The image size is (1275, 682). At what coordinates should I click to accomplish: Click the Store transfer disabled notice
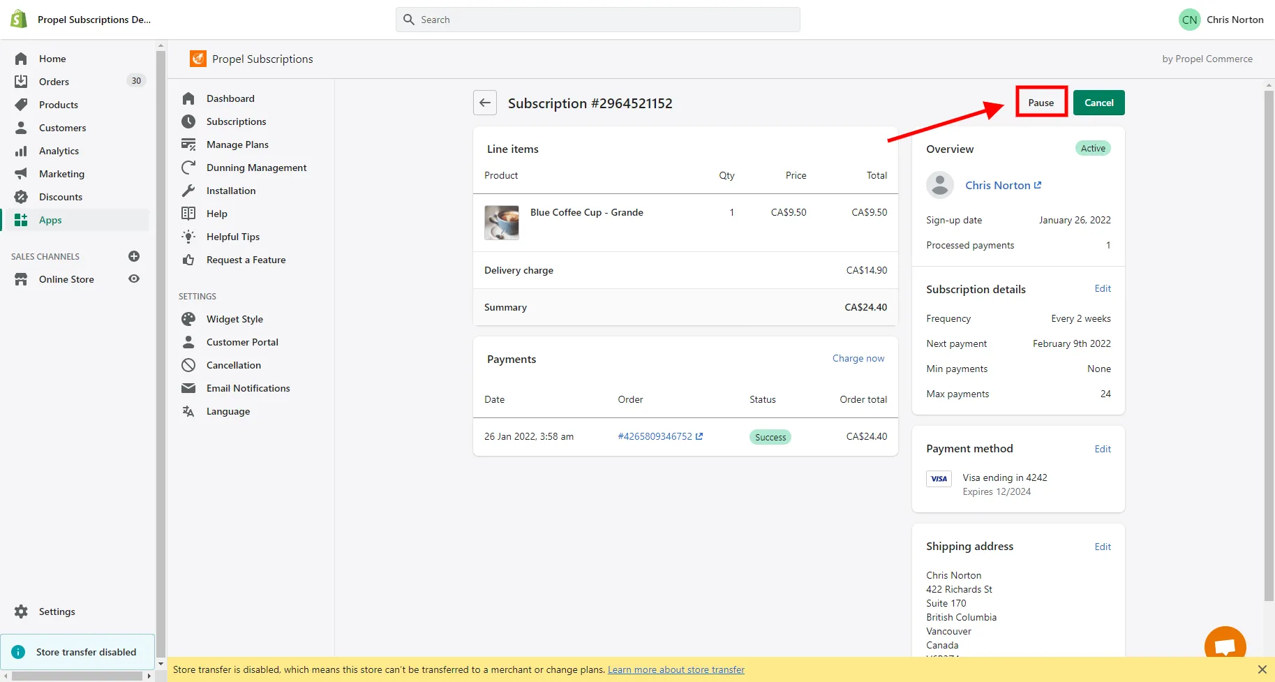[77, 652]
